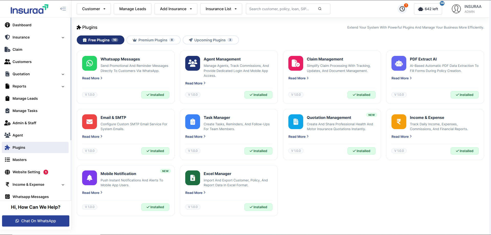
Task: Read more about Income & Expense plugin
Action: coord(401,137)
